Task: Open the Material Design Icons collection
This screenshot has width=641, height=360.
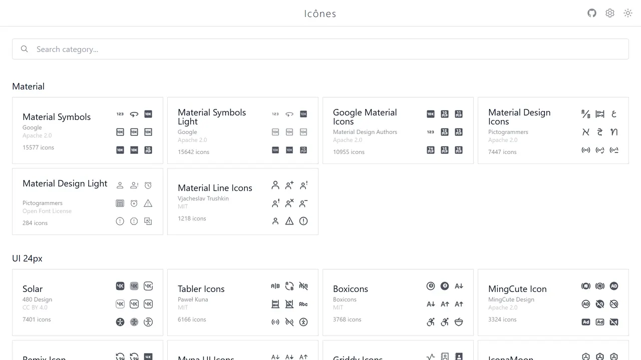Action: click(553, 130)
